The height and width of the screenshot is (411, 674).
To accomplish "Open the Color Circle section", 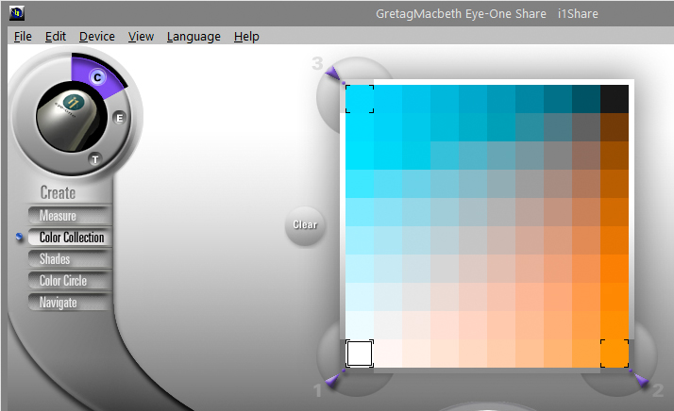I will 70,281.
